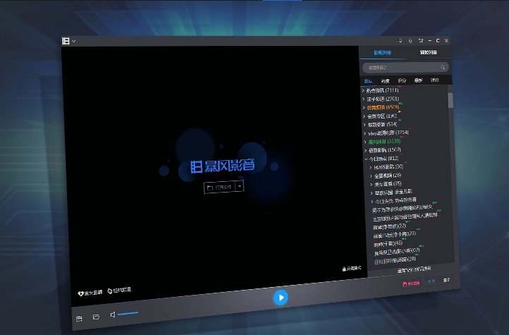The image size is (509, 335).
Task: Select the second sort tab under search
Action: (x=385, y=80)
